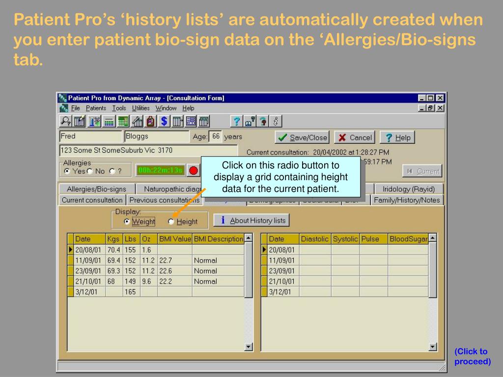Open the Window menu
The image size is (503, 377).
point(166,108)
